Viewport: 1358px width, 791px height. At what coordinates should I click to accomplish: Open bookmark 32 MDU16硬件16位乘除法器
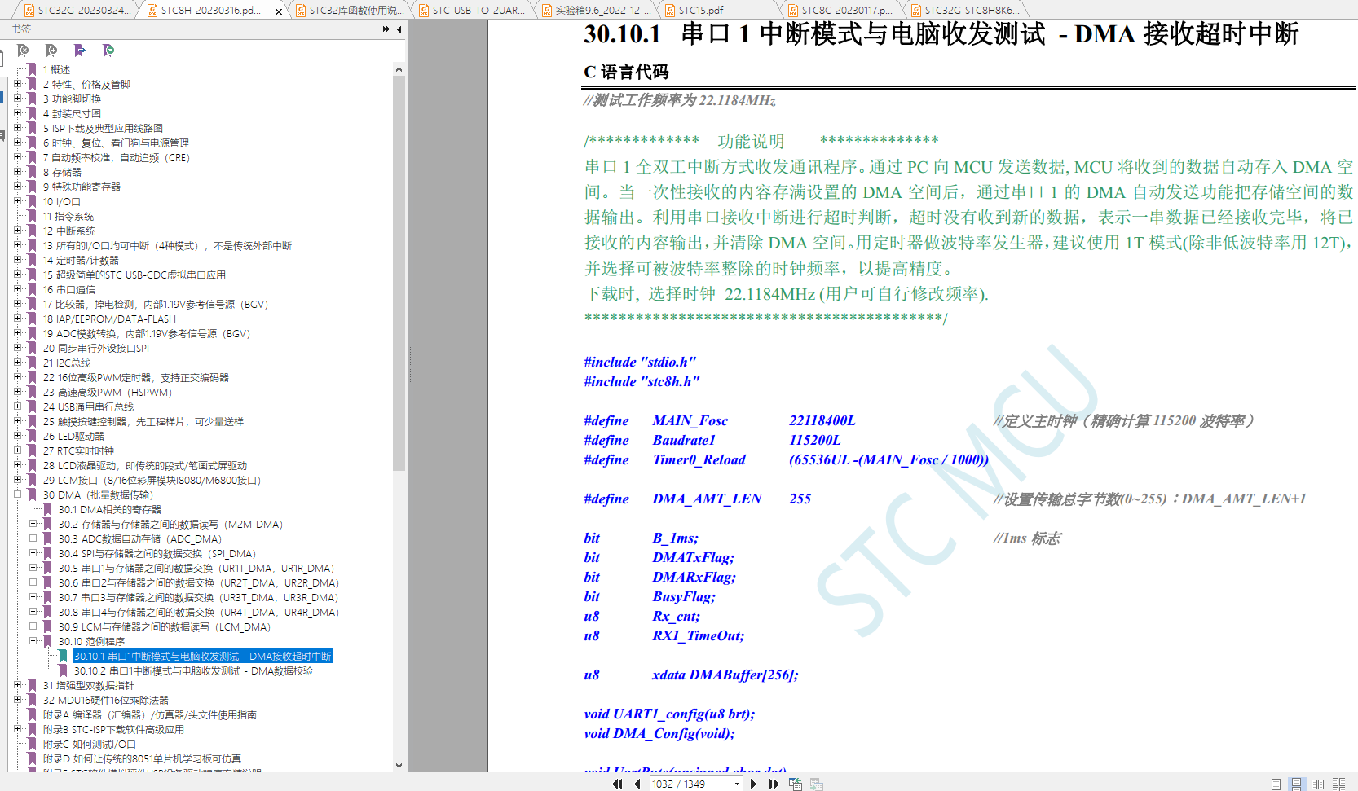[106, 701]
